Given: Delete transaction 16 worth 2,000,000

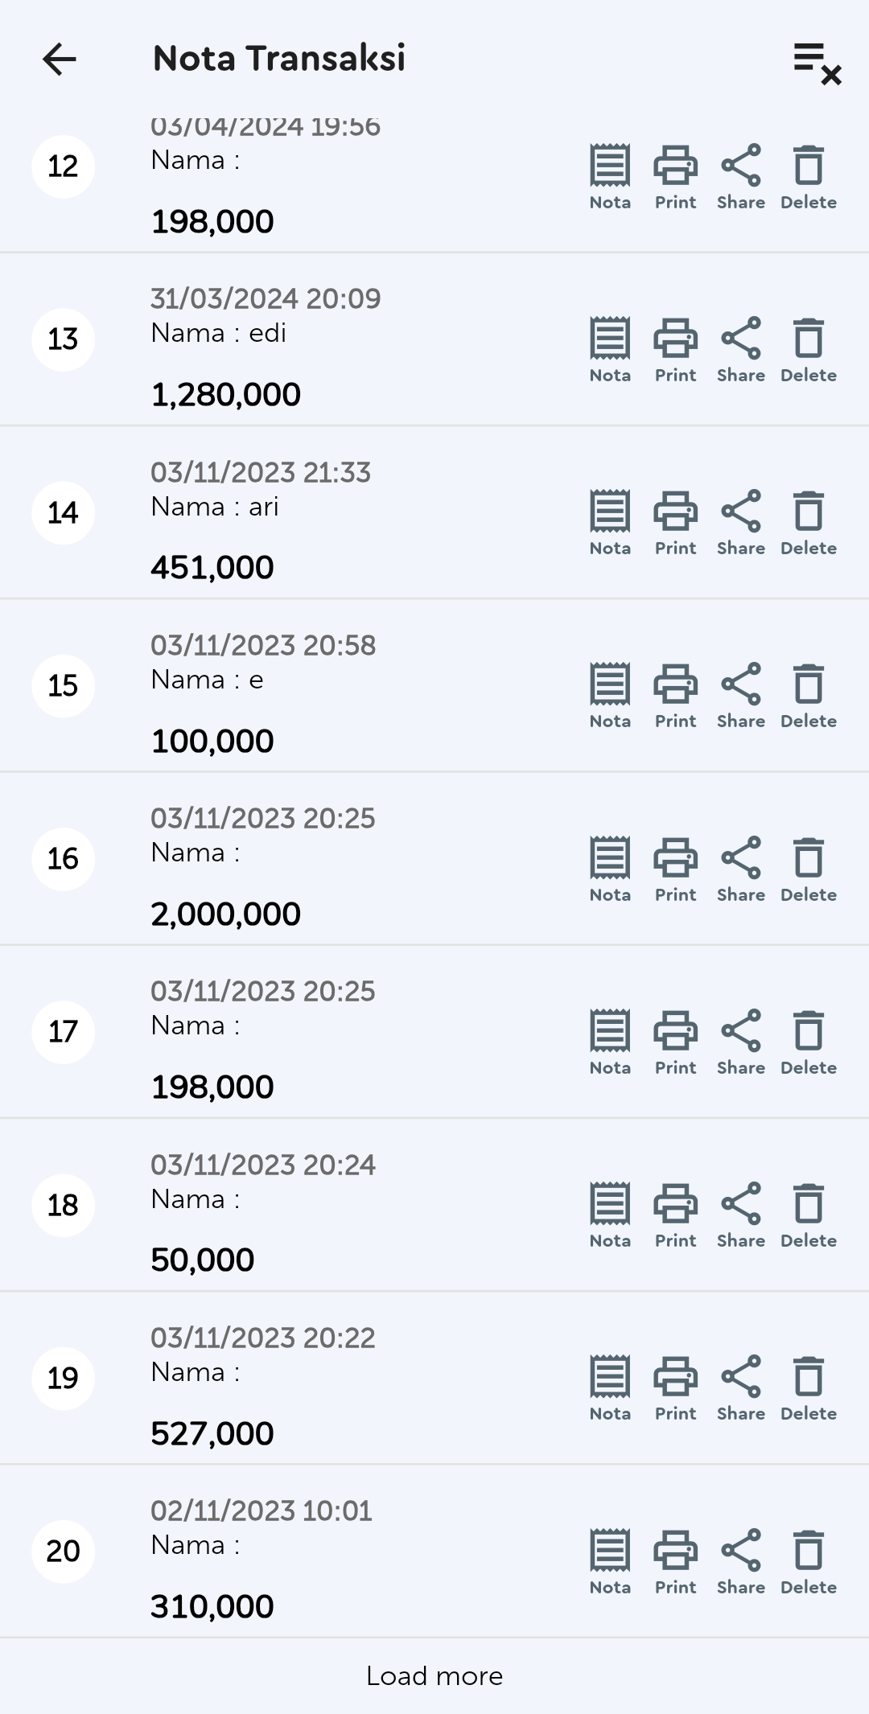Looking at the screenshot, I should [x=809, y=869].
